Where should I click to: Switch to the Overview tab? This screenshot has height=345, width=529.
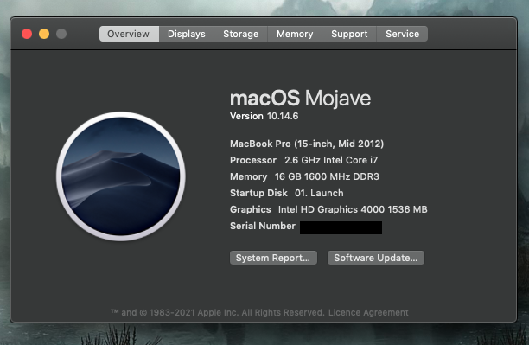pos(129,34)
